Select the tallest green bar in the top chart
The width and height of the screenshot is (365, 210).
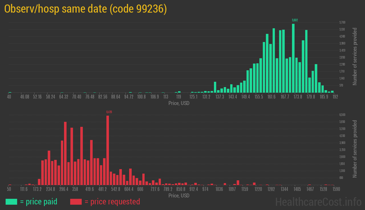click(x=293, y=58)
